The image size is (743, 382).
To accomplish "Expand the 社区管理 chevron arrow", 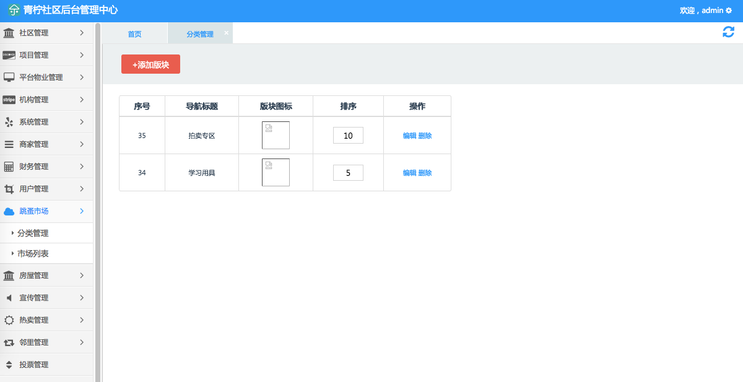I will [82, 33].
